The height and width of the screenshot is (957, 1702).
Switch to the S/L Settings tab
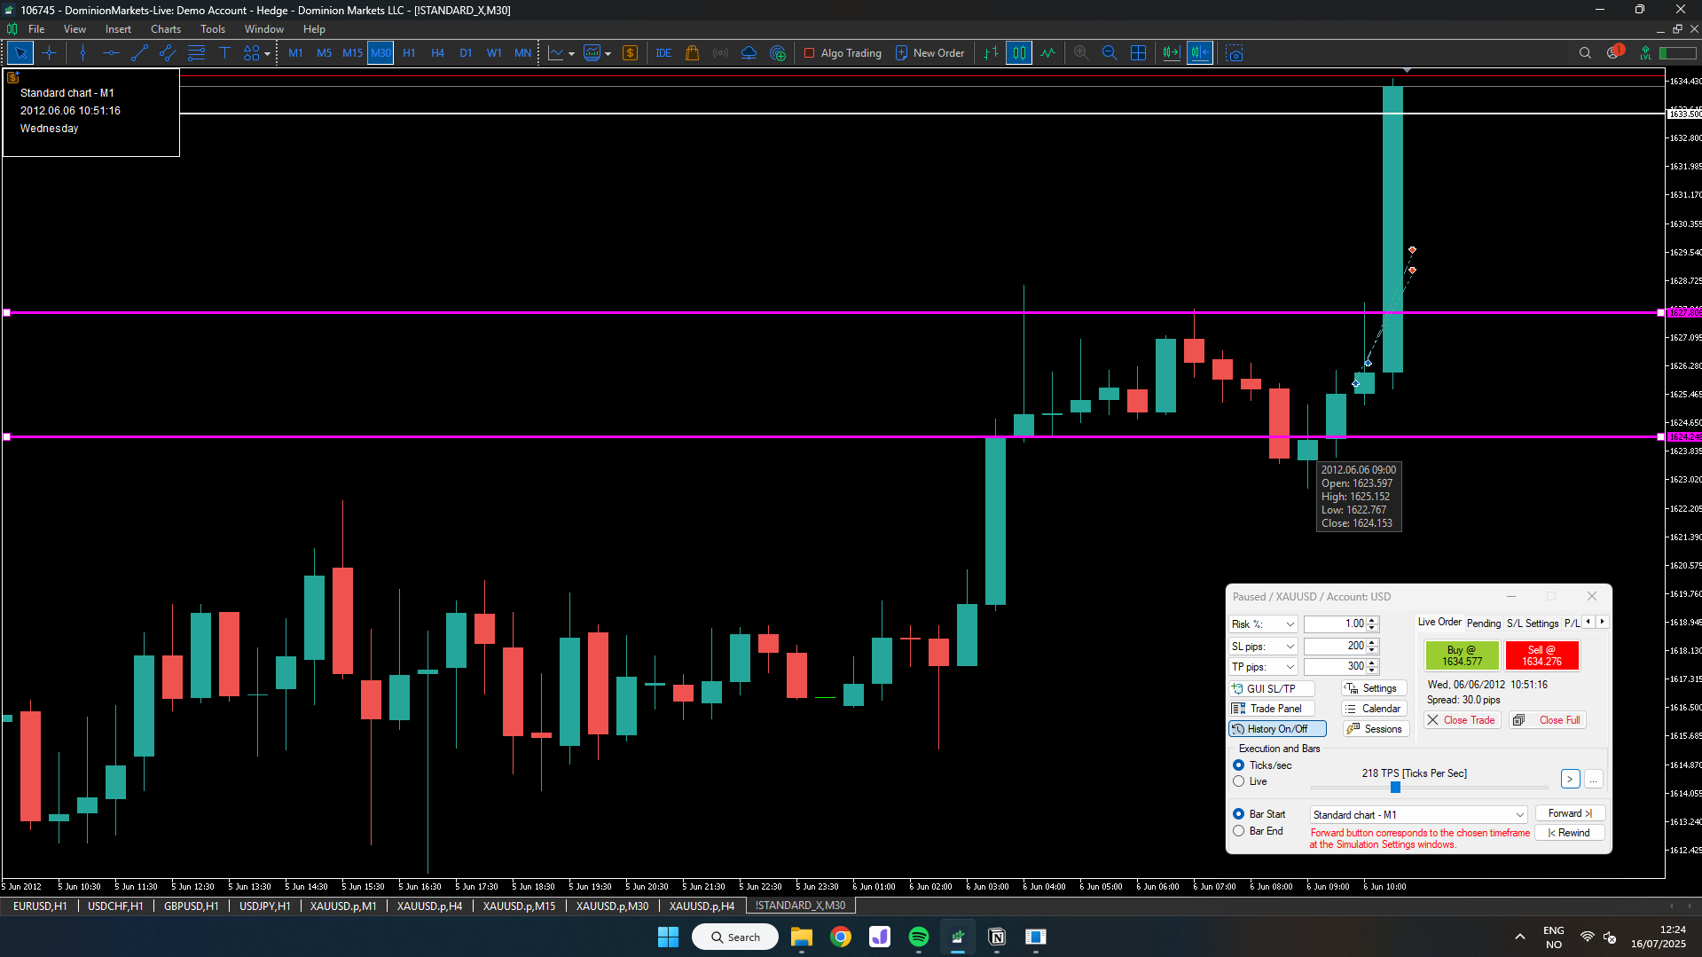click(x=1533, y=624)
